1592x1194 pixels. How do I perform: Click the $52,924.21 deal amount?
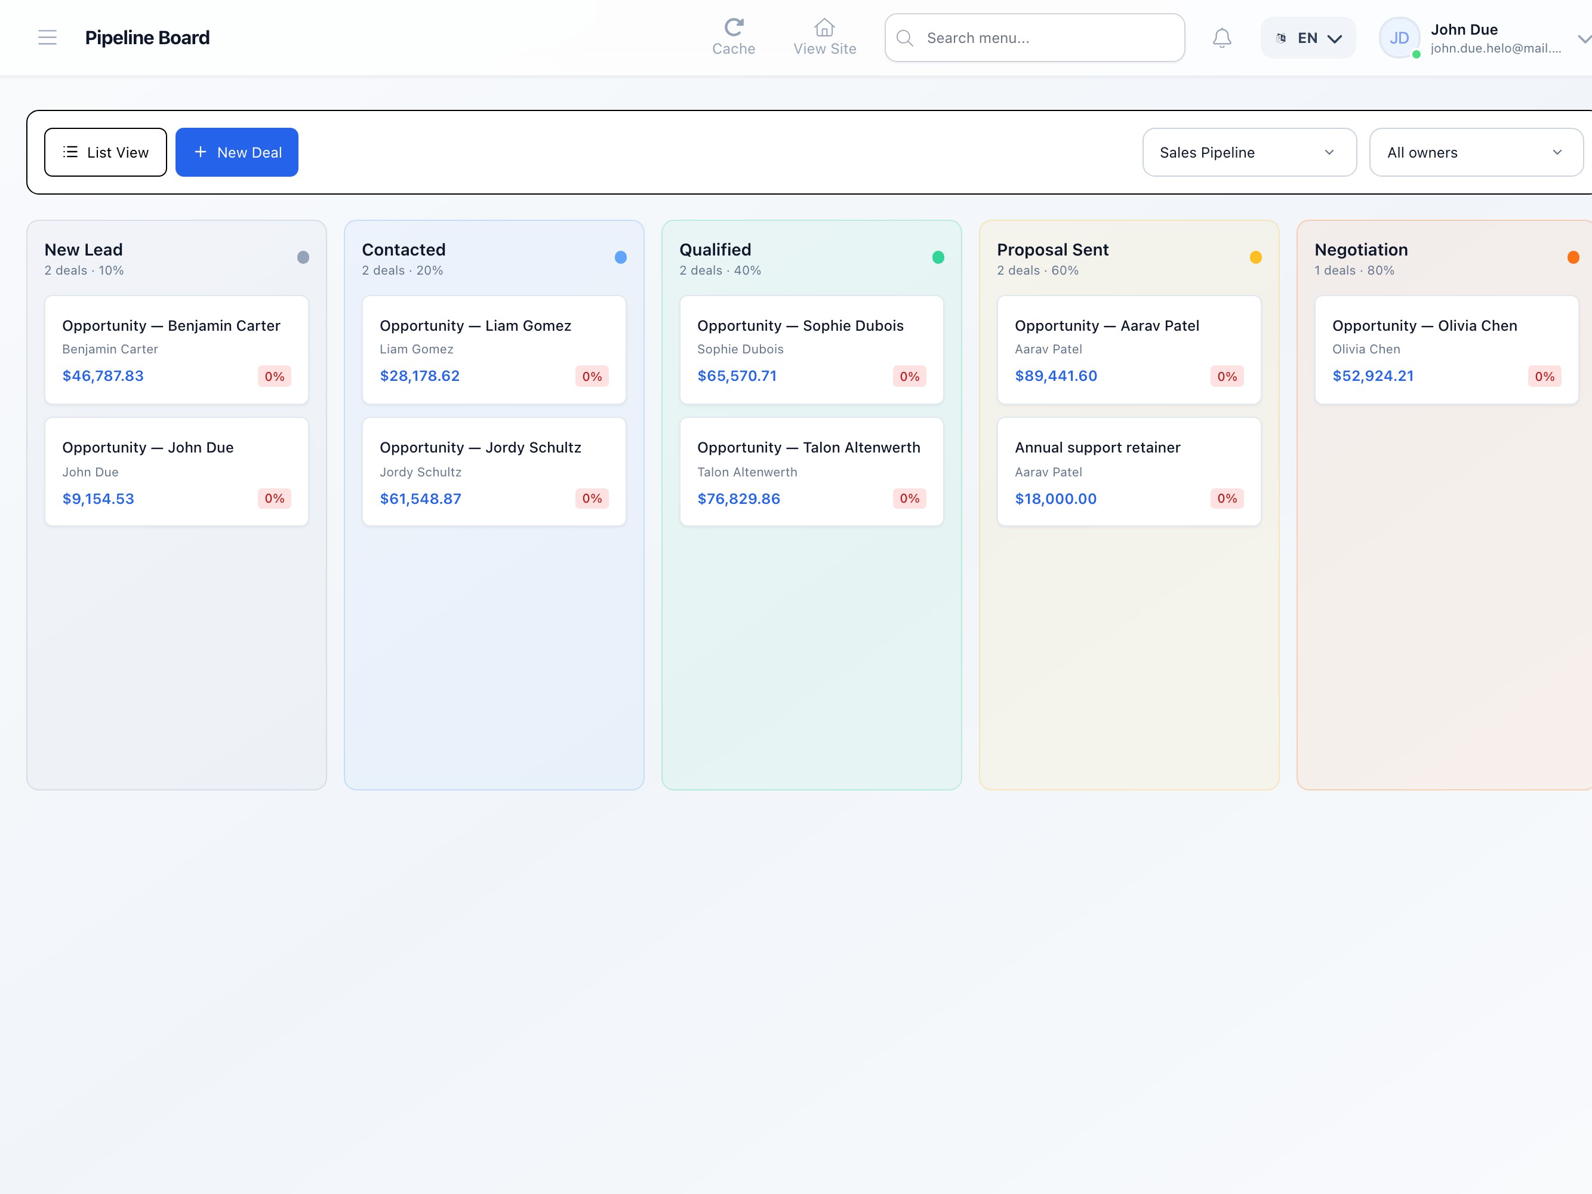(1373, 376)
